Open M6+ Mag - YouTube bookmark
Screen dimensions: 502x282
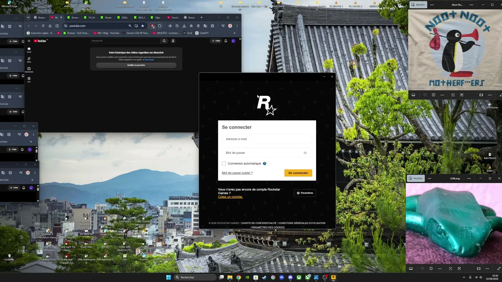point(103,33)
